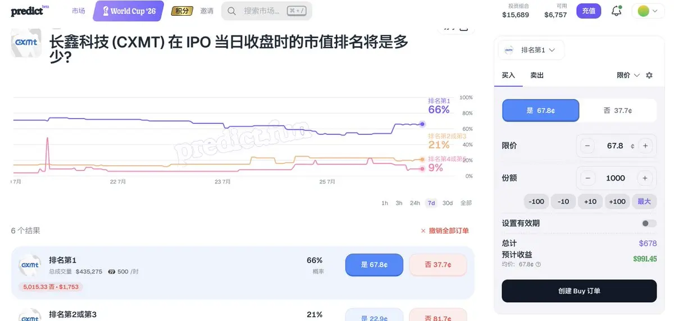Select the 否 37.7¢ option in order panel

617,111
